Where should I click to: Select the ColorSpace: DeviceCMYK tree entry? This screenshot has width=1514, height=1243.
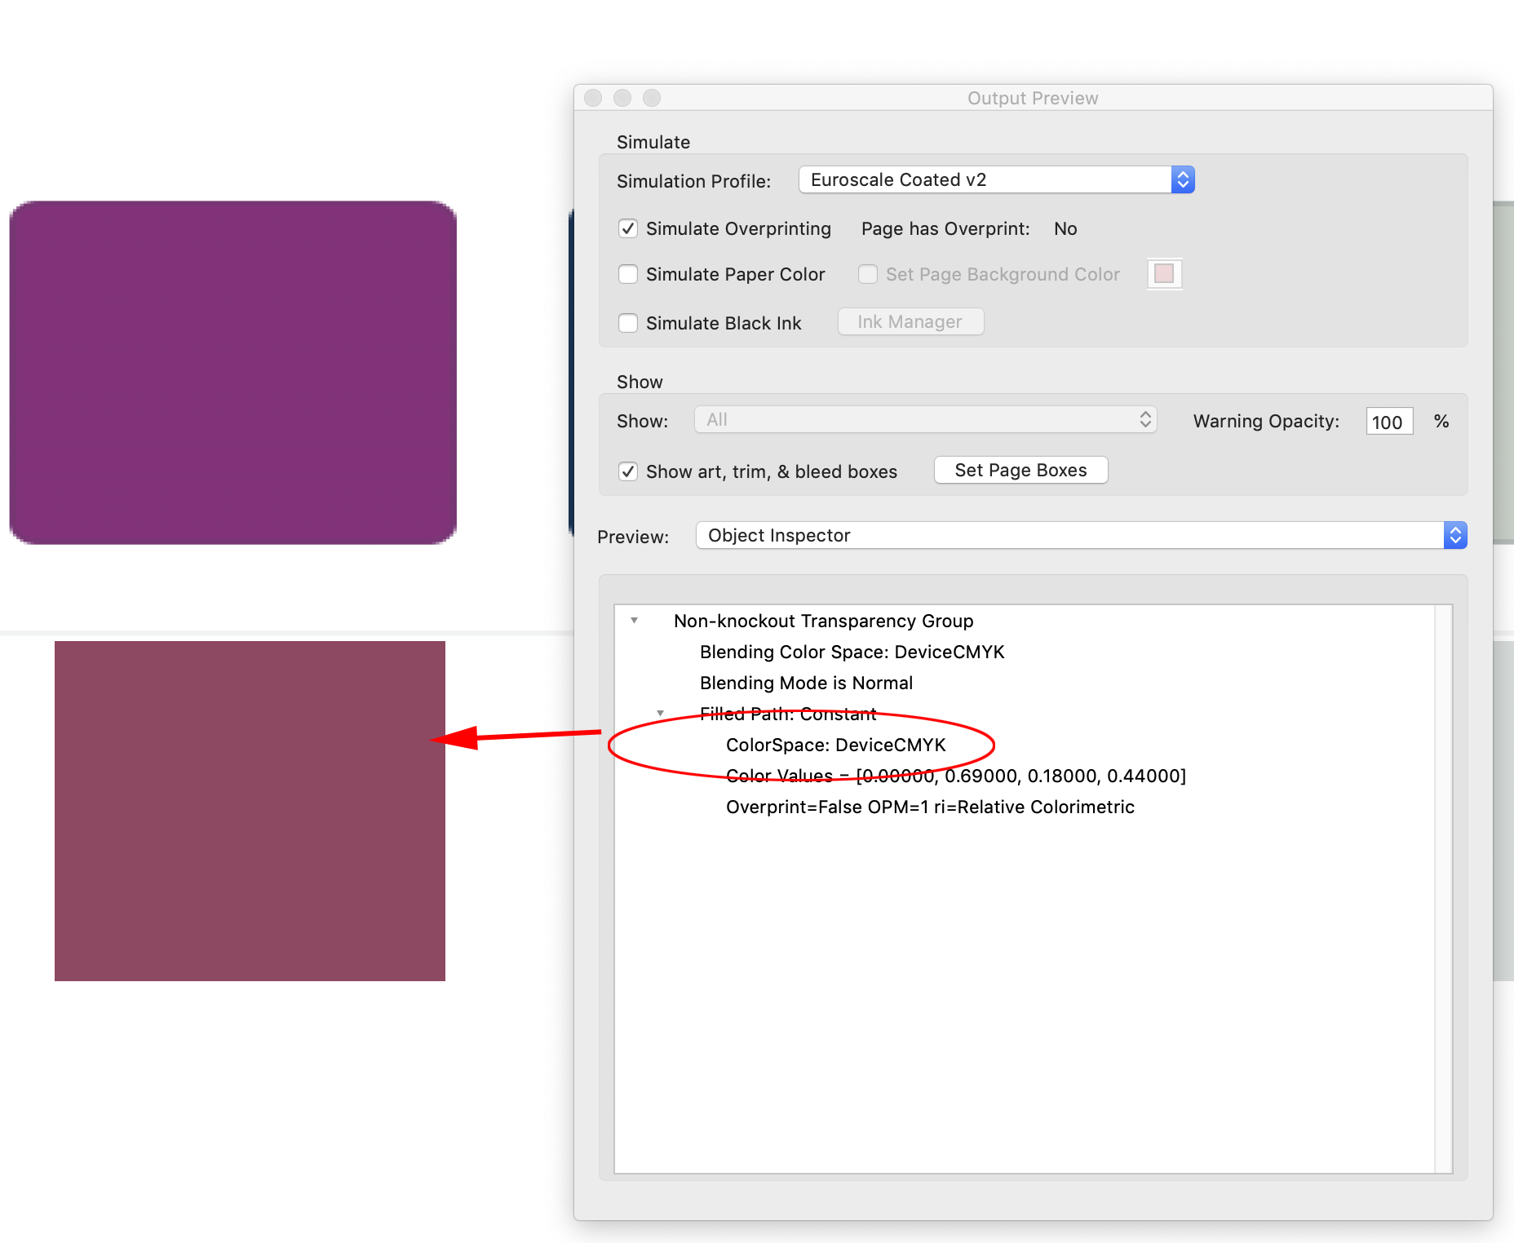835,745
